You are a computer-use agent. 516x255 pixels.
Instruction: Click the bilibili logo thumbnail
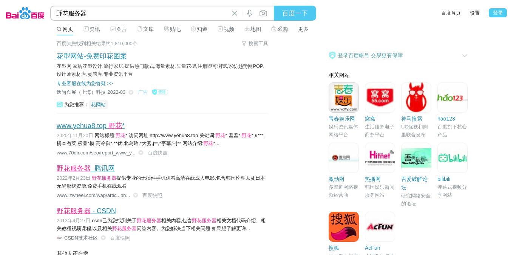(x=453, y=158)
